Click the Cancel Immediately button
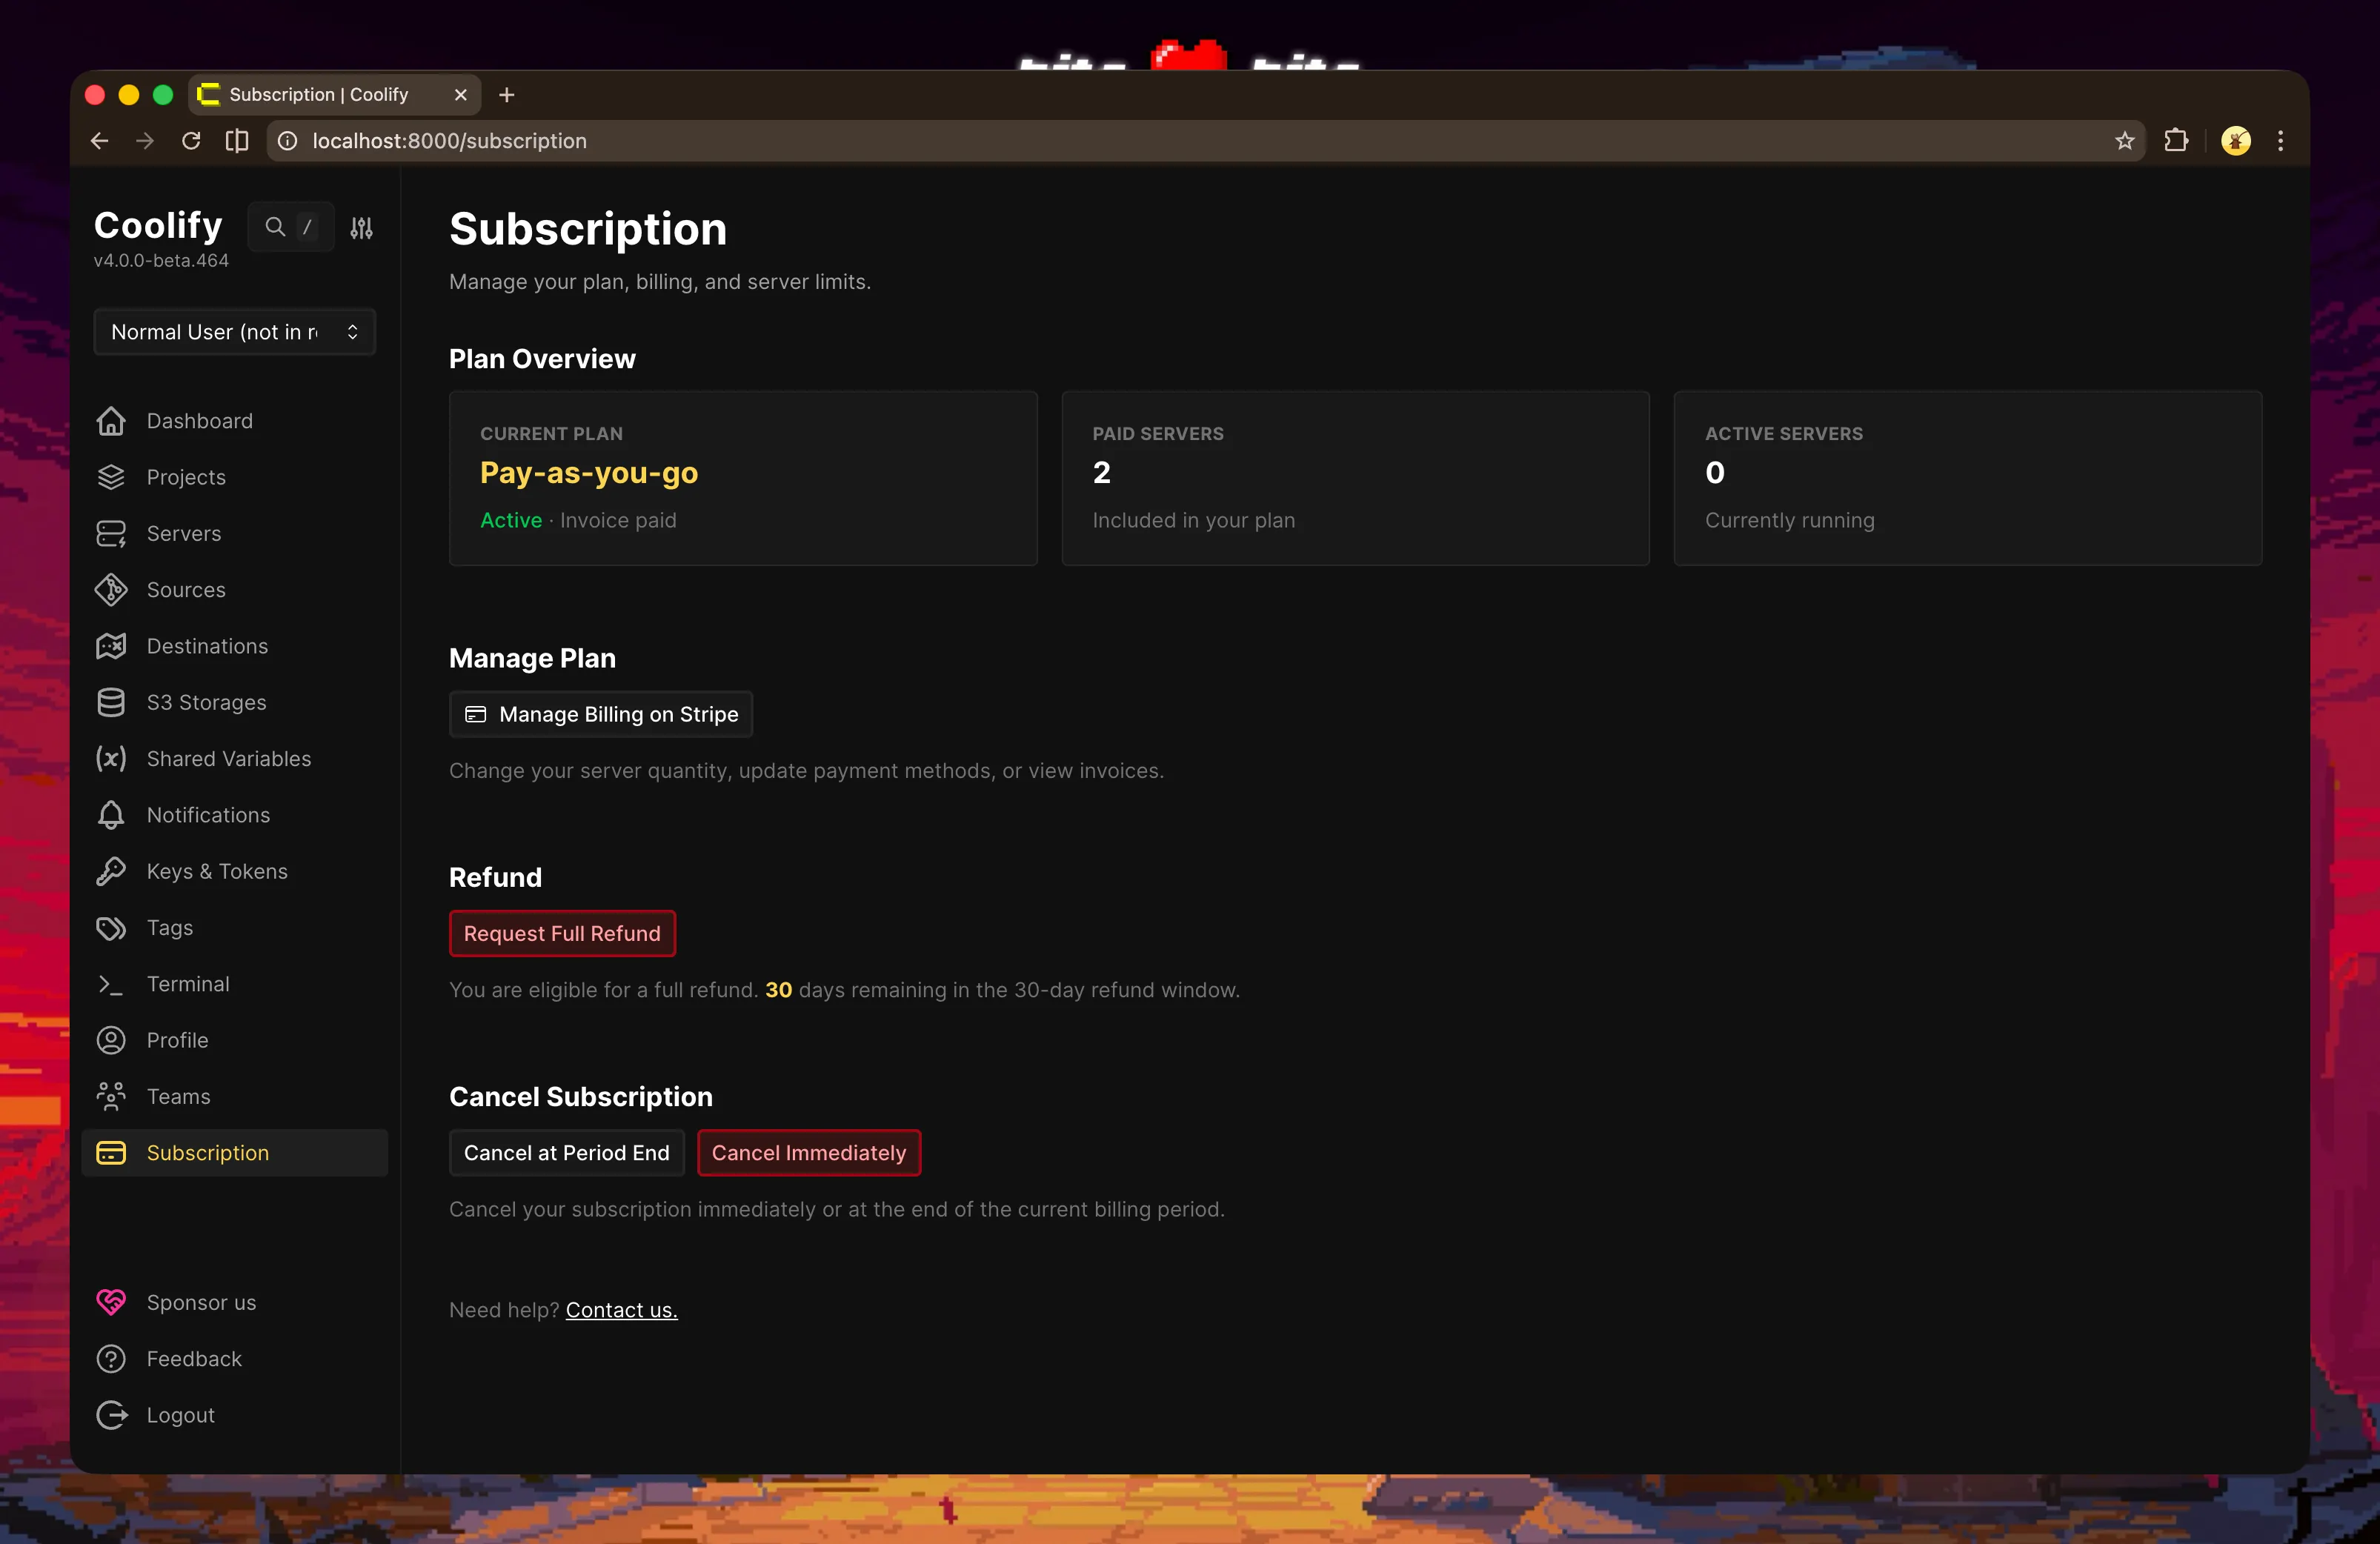Screen dimensions: 2380x1544 tap(808, 1153)
